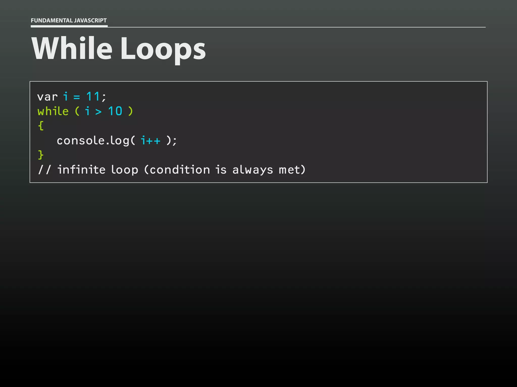The image size is (517, 387).
Task: Click variable i in the var declaration
Action: pyautogui.click(x=66, y=96)
